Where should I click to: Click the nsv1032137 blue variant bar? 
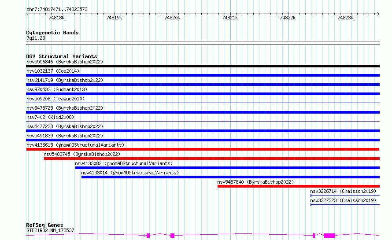tap(203, 75)
